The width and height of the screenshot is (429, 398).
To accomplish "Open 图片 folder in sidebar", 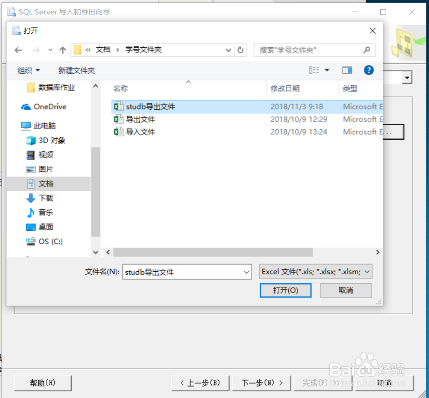I will [46, 169].
